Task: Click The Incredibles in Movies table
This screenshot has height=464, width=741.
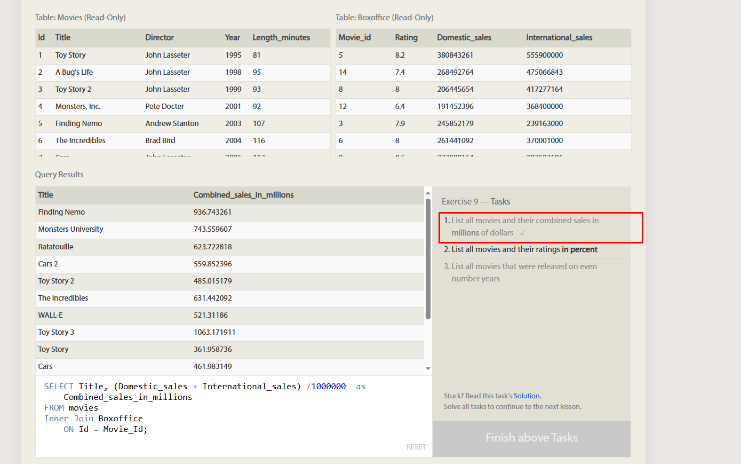Action: [80, 140]
